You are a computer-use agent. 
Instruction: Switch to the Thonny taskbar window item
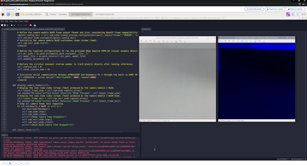point(56,14)
